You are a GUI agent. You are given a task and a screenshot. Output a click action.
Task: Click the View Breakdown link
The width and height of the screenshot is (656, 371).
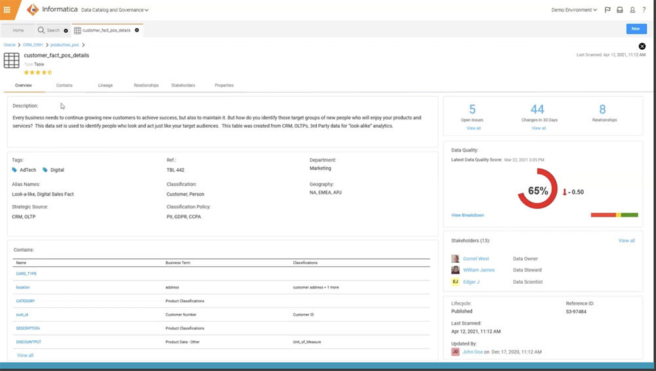coord(467,215)
